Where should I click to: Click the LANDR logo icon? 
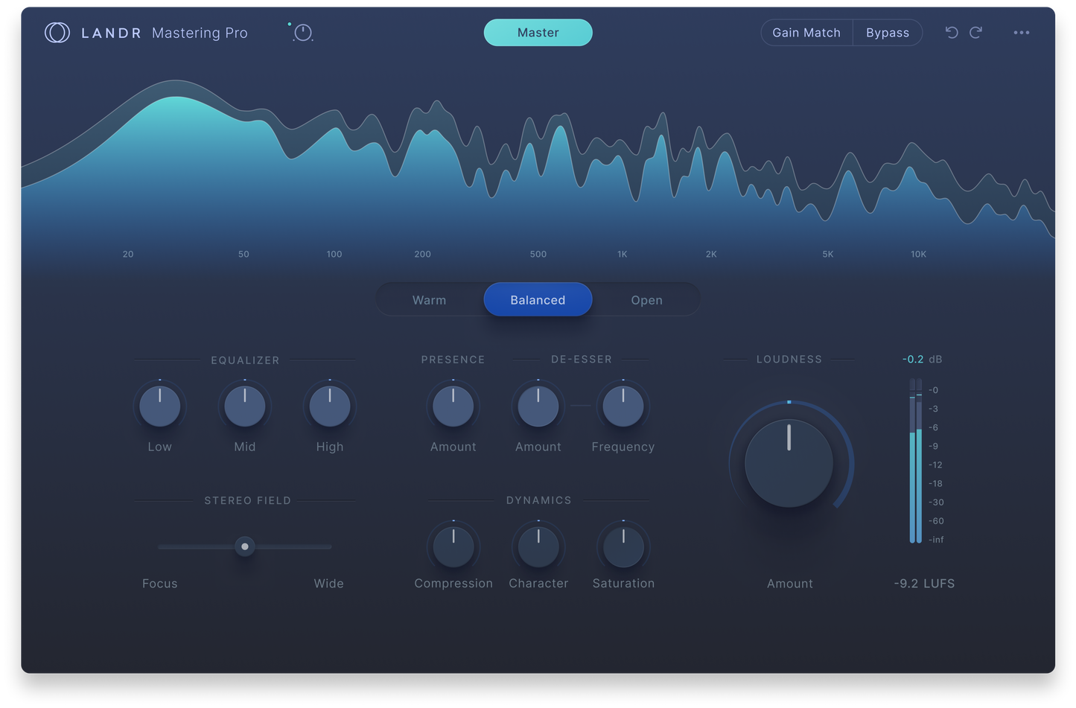pos(57,33)
